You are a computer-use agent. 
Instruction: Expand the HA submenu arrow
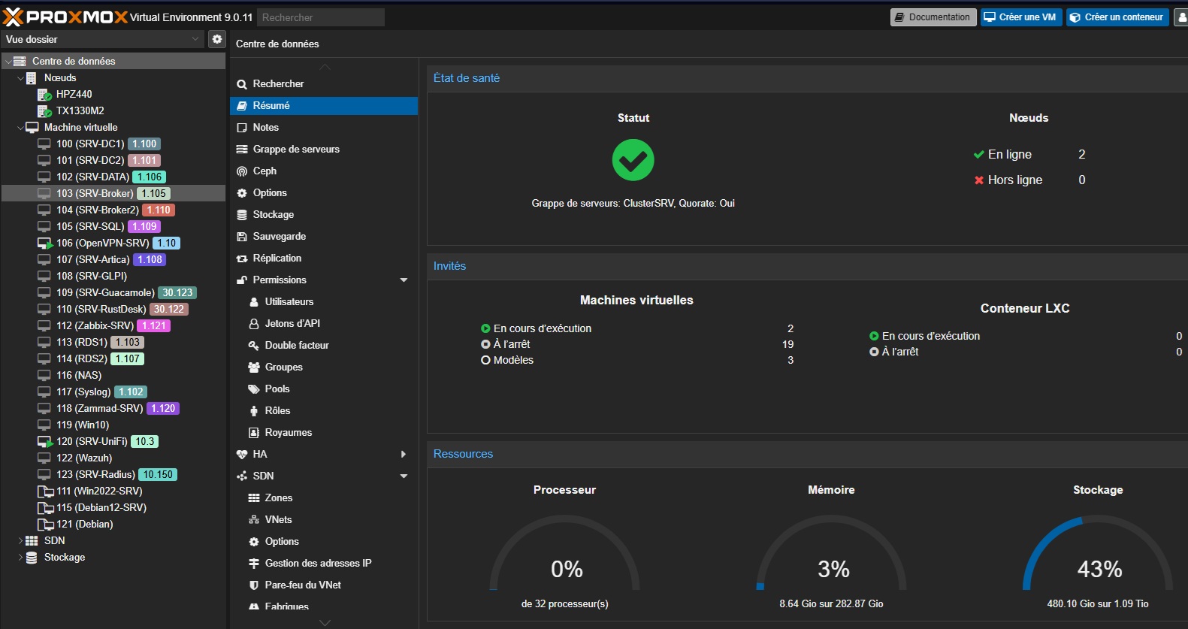pyautogui.click(x=404, y=455)
